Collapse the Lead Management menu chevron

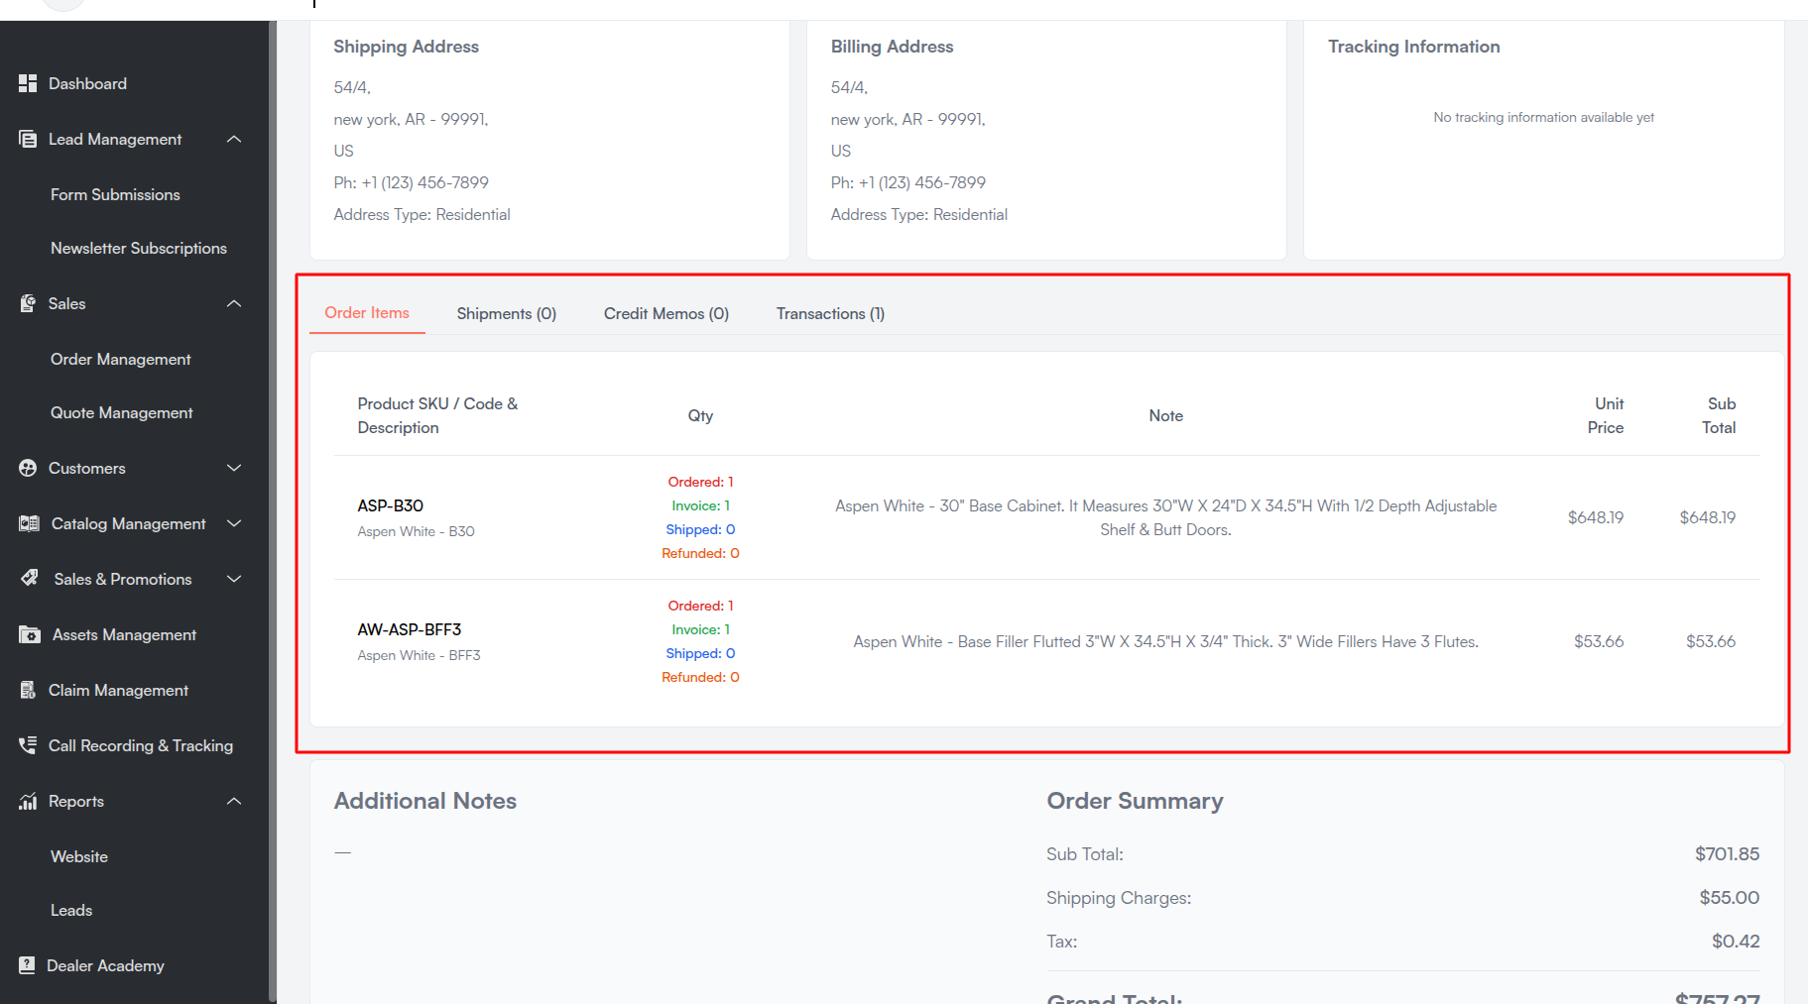pyautogui.click(x=234, y=139)
